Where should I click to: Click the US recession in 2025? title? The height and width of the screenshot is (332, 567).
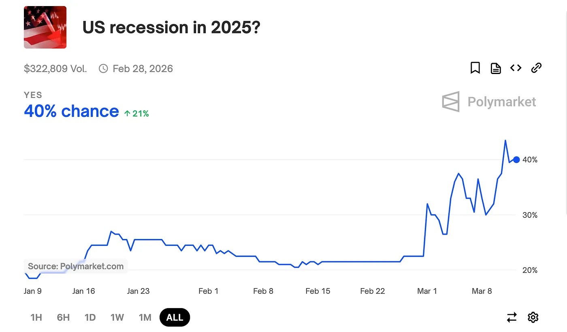click(x=171, y=27)
